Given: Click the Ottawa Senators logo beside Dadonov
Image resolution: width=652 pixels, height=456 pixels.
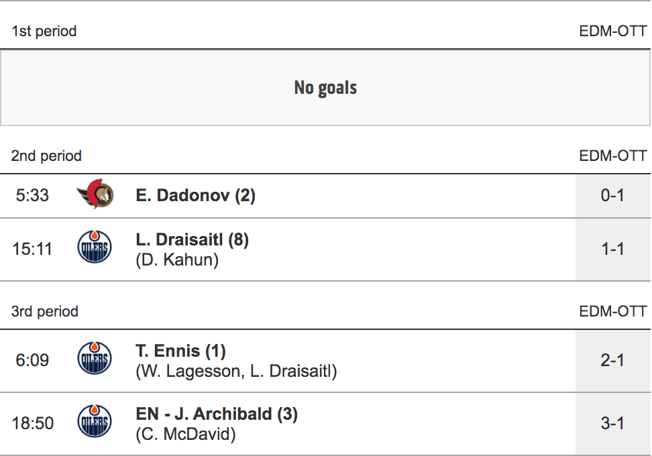Looking at the screenshot, I should (95, 195).
